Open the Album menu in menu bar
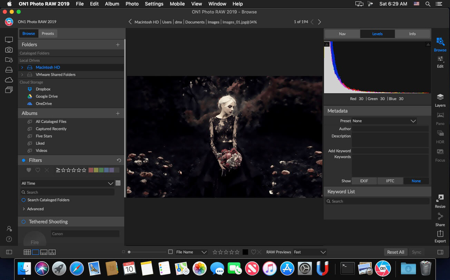This screenshot has width=450, height=280. (x=112, y=4)
